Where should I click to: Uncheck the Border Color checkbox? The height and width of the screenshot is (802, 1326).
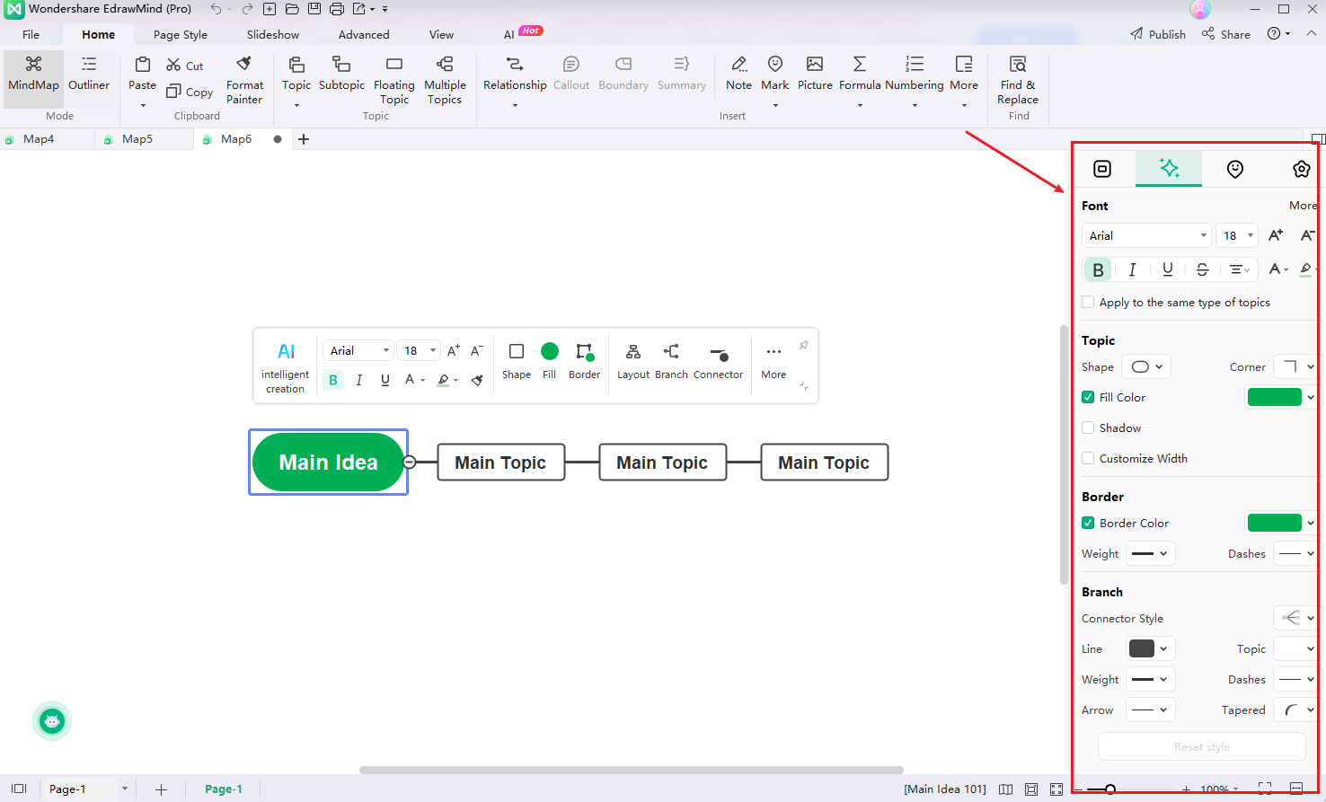tap(1088, 523)
